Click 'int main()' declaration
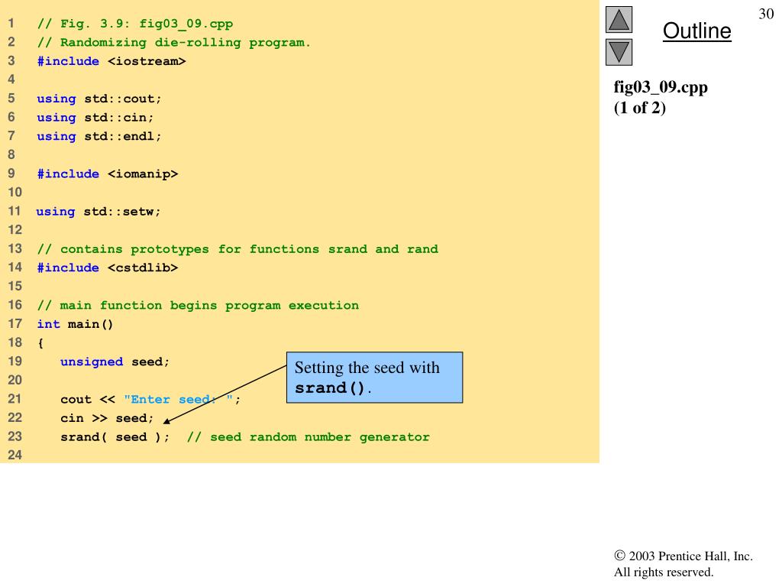Viewport: 782px width, 587px height. [x=76, y=324]
